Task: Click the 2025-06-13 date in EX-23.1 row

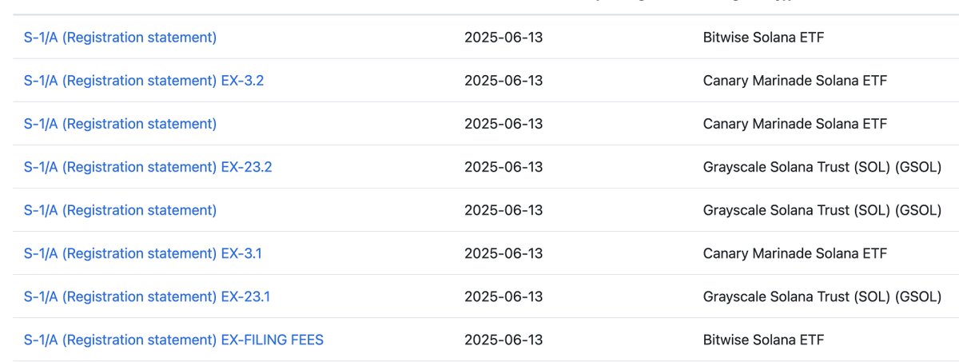Action: tap(503, 296)
